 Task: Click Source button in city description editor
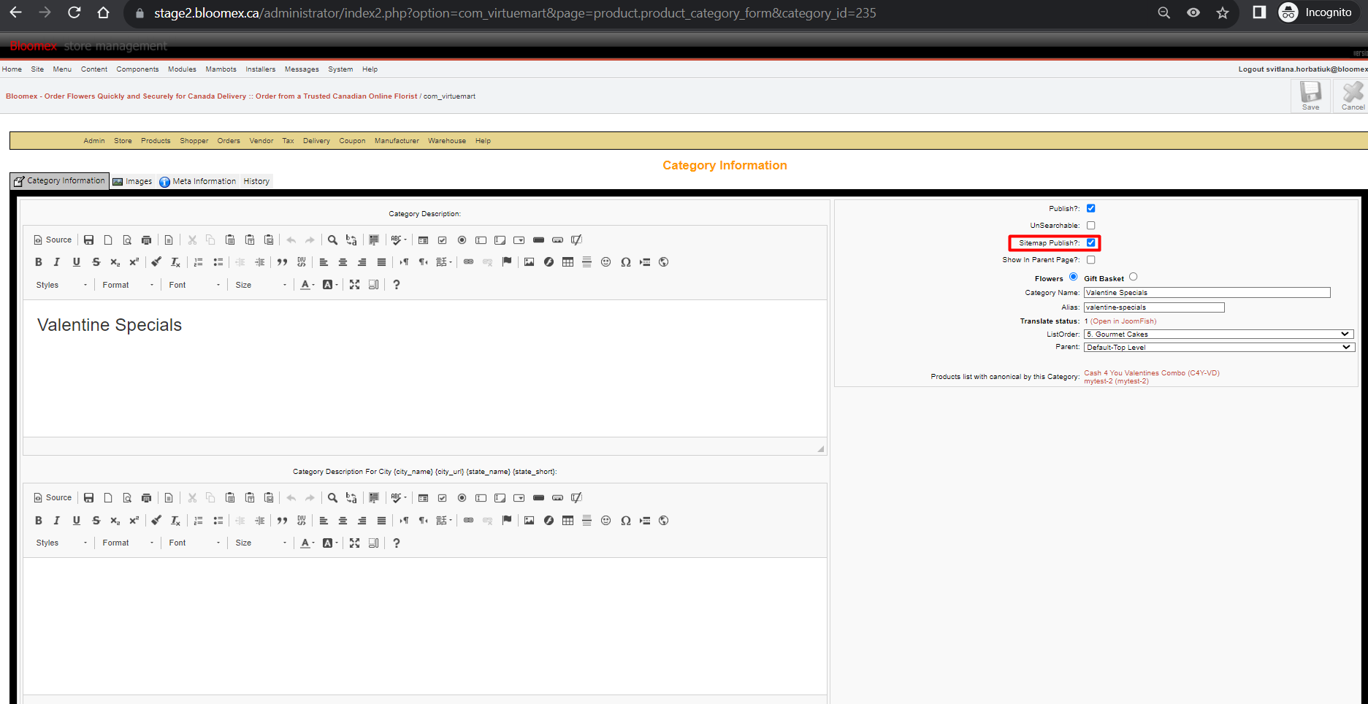(x=53, y=497)
